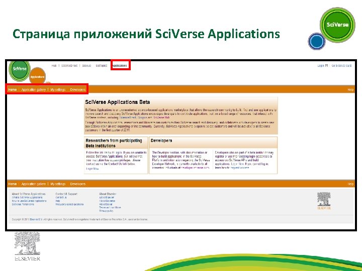Image resolution: width=362 pixels, height=271 pixels.
Task: Click the About SciVal footer link
Action: 106,204
